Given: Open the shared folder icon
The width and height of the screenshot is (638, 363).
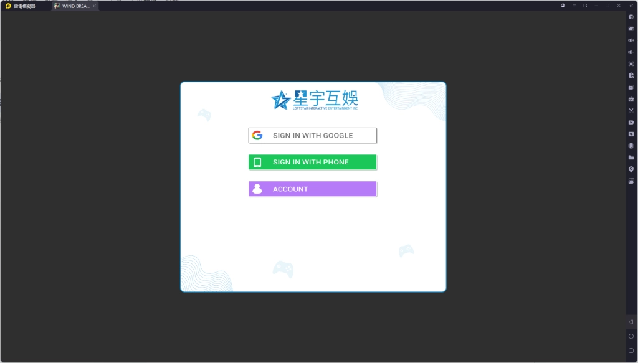Looking at the screenshot, I should 631,158.
